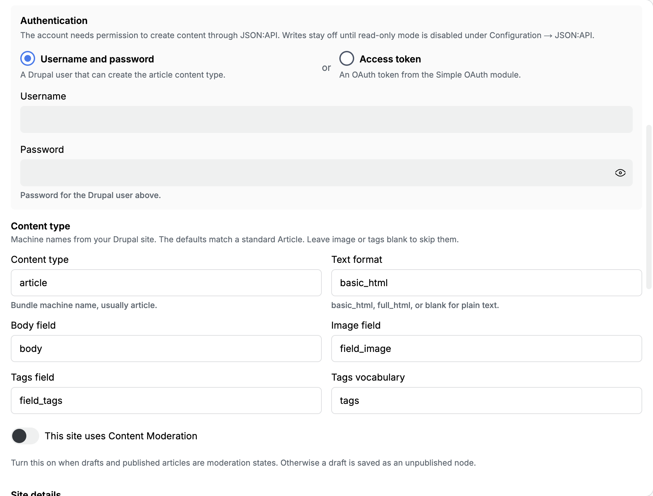Click 'An OAuth token from the Simple OAuth module.' text

point(430,75)
